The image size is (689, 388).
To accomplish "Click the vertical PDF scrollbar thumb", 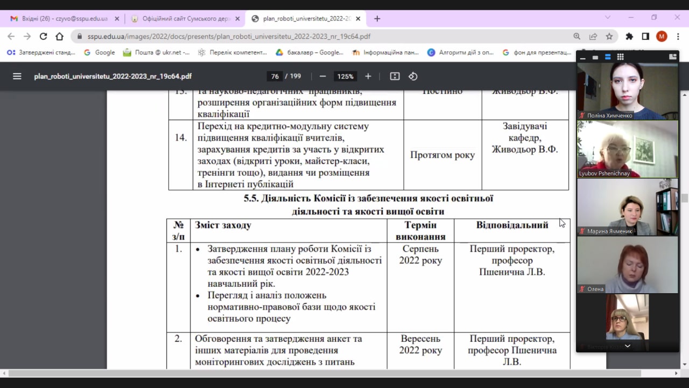I will 685,198.
